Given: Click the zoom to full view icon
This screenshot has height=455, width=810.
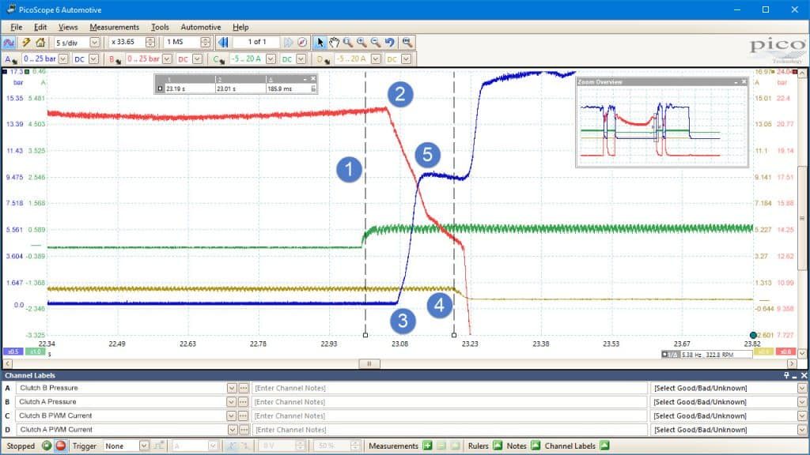Looking at the screenshot, I should 407,43.
